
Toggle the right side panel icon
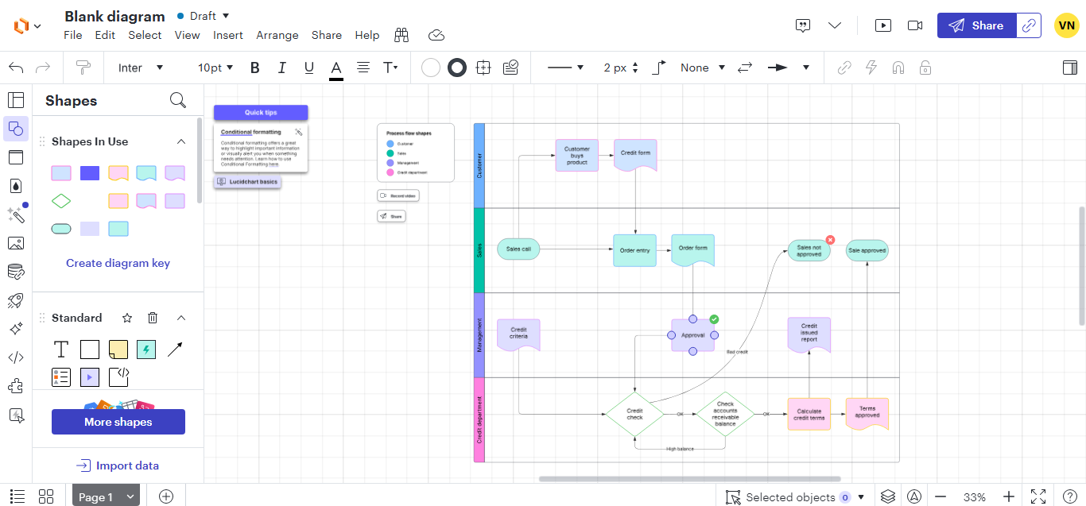click(x=1069, y=68)
